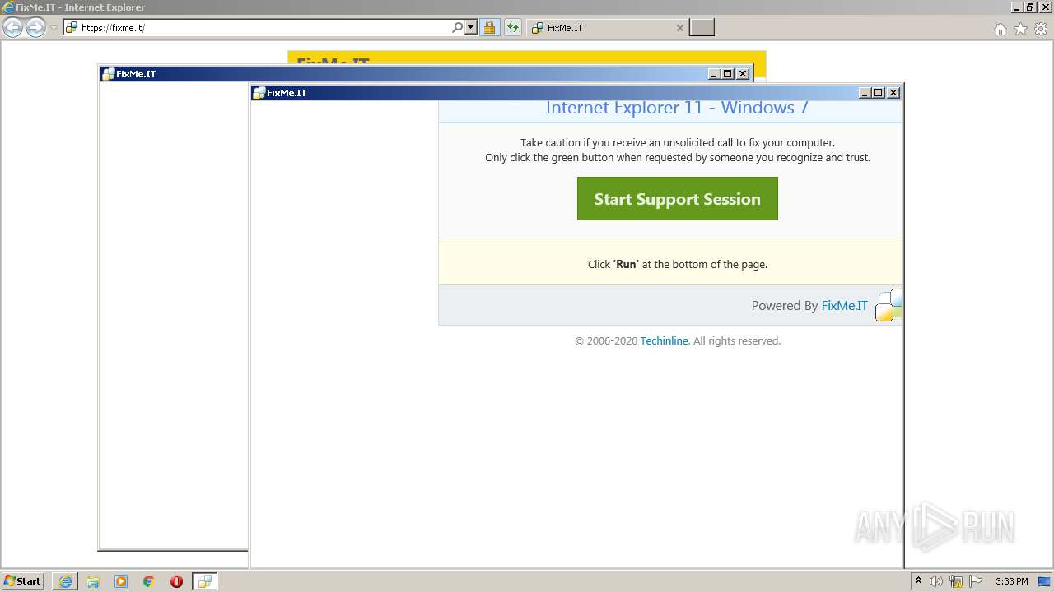
Task: Click the back FixMe.IT window title icon
Action: click(x=108, y=74)
